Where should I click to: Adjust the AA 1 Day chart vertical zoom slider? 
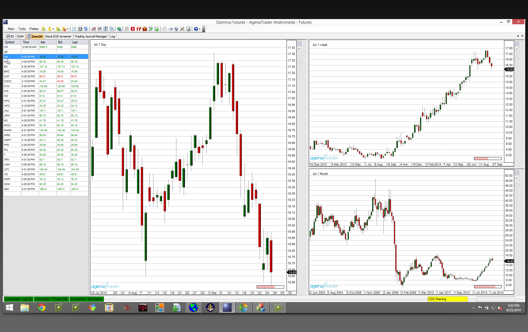point(300,61)
